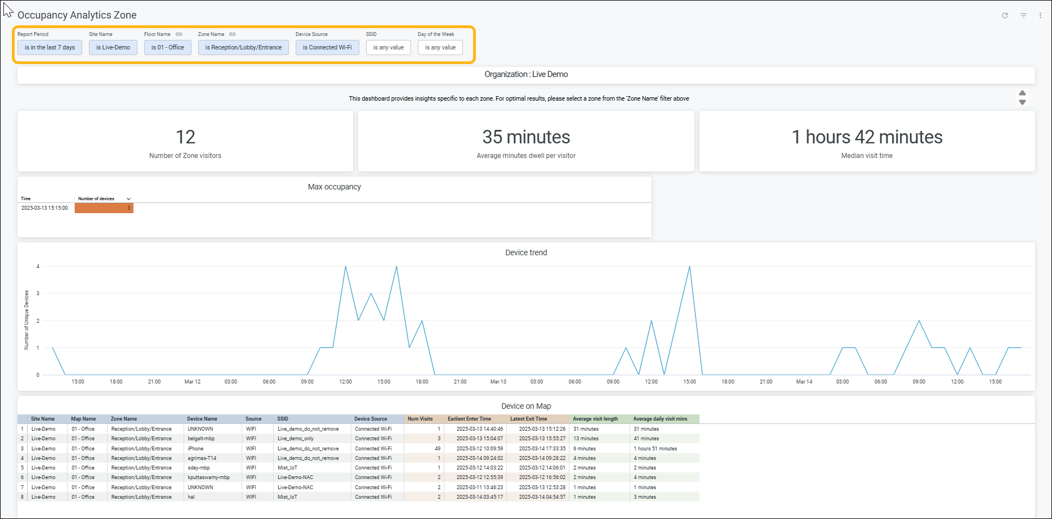Open the Report Period 'is in the last 7 days' filter
The width and height of the screenshot is (1052, 519).
pos(50,48)
